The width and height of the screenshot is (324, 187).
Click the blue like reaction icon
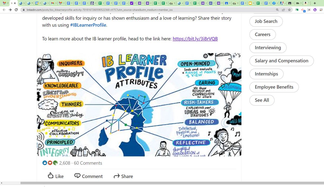click(x=45, y=163)
